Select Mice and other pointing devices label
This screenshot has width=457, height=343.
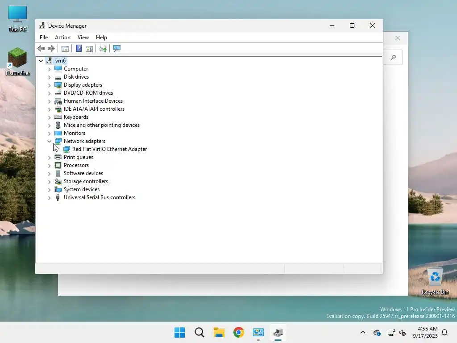102,125
